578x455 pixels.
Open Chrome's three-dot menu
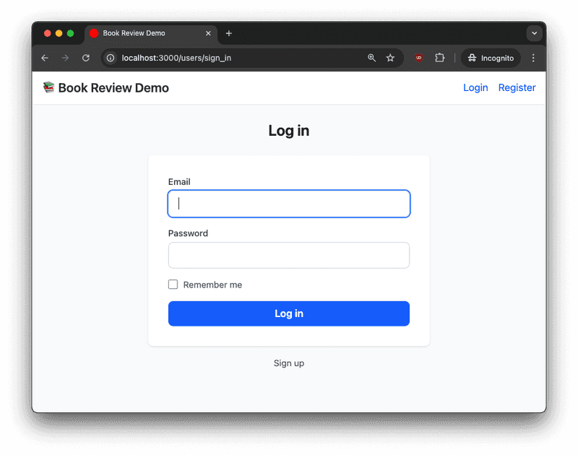533,58
